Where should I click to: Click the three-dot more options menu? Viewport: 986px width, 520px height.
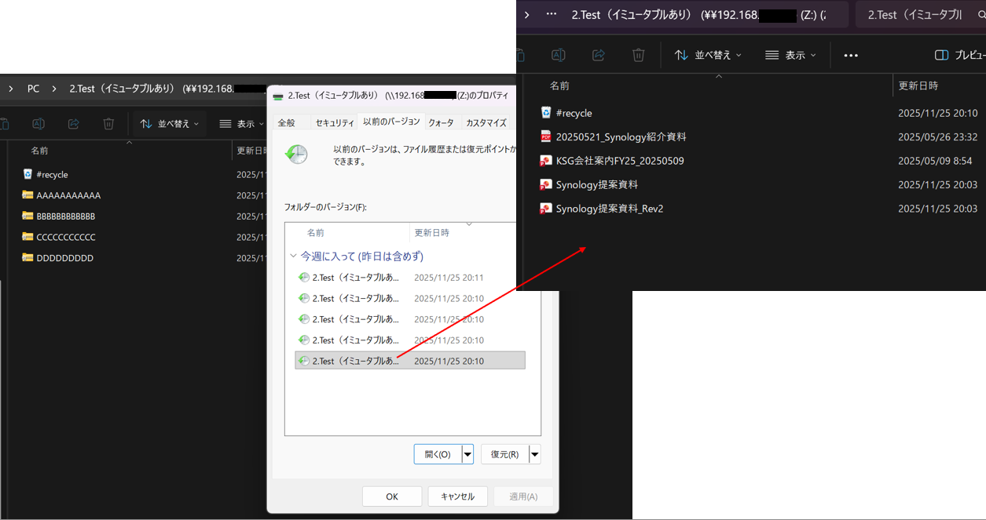tap(851, 55)
